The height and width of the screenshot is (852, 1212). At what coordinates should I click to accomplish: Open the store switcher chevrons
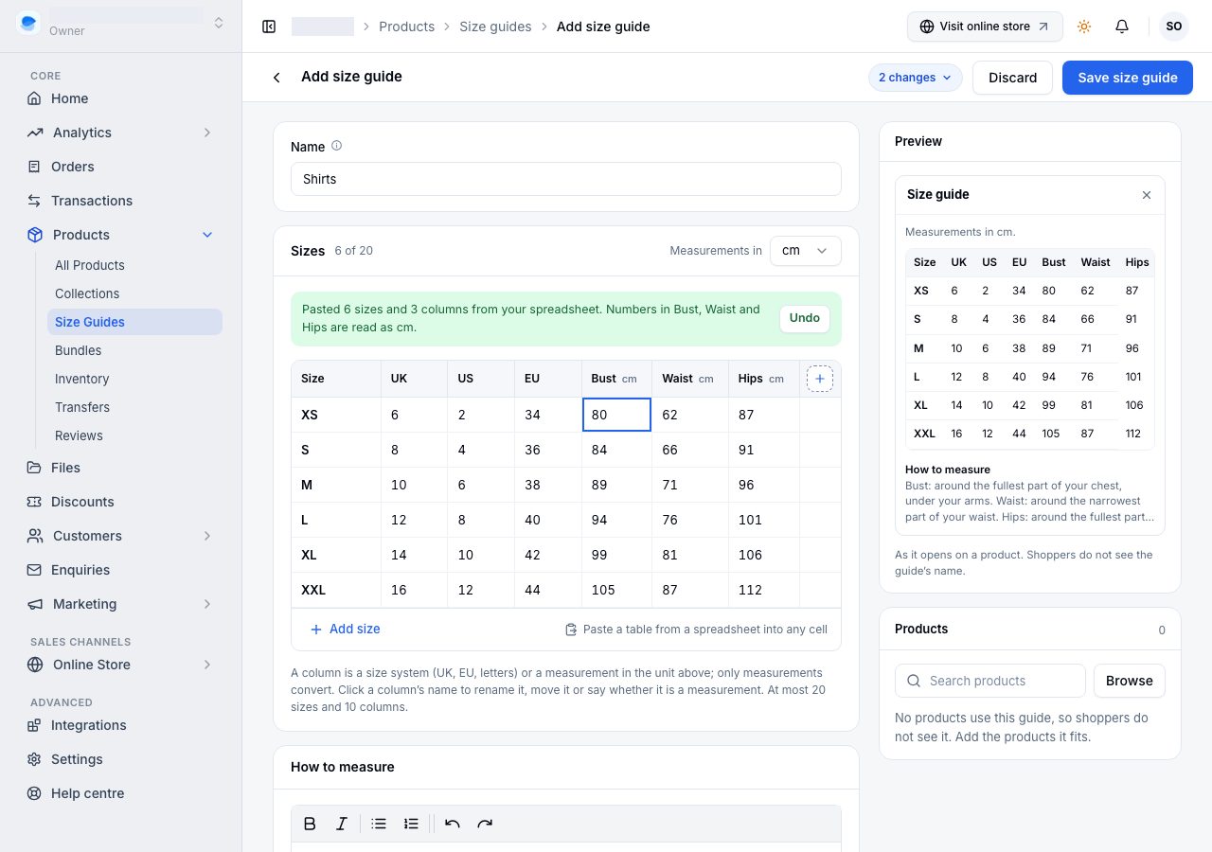pyautogui.click(x=219, y=23)
